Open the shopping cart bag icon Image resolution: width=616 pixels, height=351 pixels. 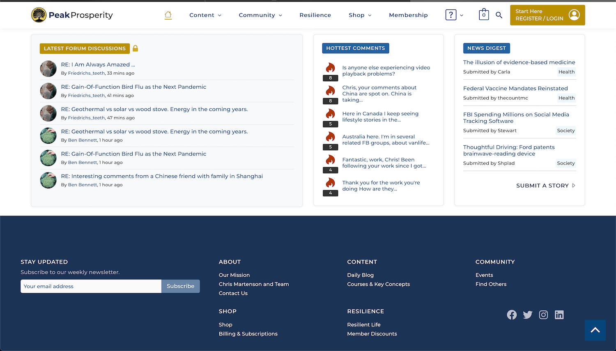click(484, 14)
